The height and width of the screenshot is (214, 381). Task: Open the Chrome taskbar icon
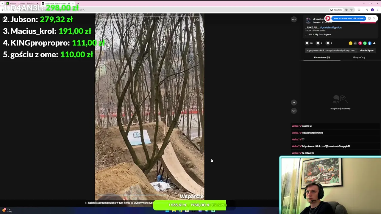180,211
